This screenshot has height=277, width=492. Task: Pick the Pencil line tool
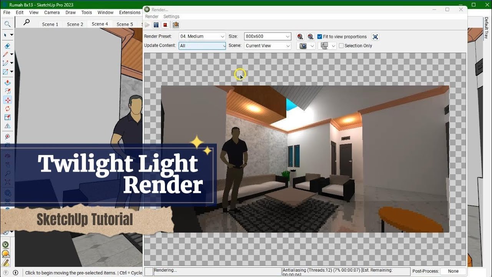(x=6, y=54)
